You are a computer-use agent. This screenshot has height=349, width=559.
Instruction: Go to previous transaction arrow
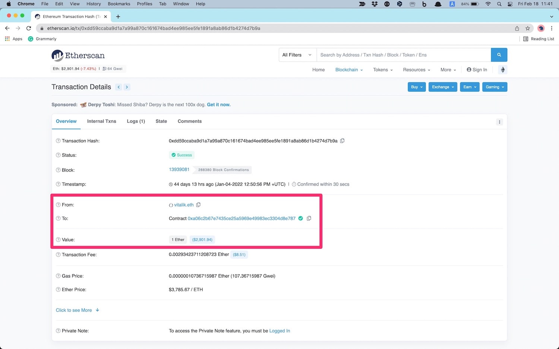tap(119, 87)
